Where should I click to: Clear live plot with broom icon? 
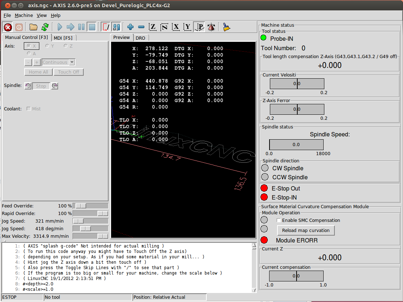[226, 27]
